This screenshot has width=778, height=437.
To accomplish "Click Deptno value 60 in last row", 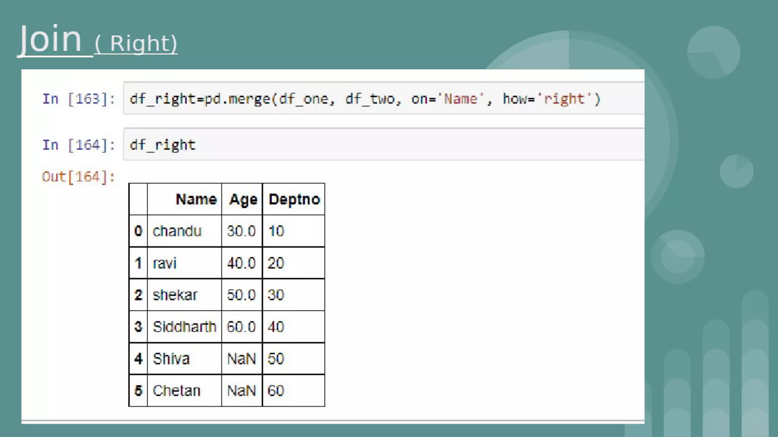I will click(x=276, y=390).
